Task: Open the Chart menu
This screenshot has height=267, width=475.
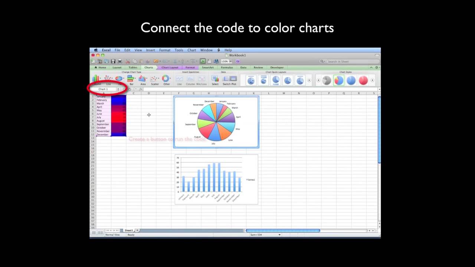Action: [191, 50]
